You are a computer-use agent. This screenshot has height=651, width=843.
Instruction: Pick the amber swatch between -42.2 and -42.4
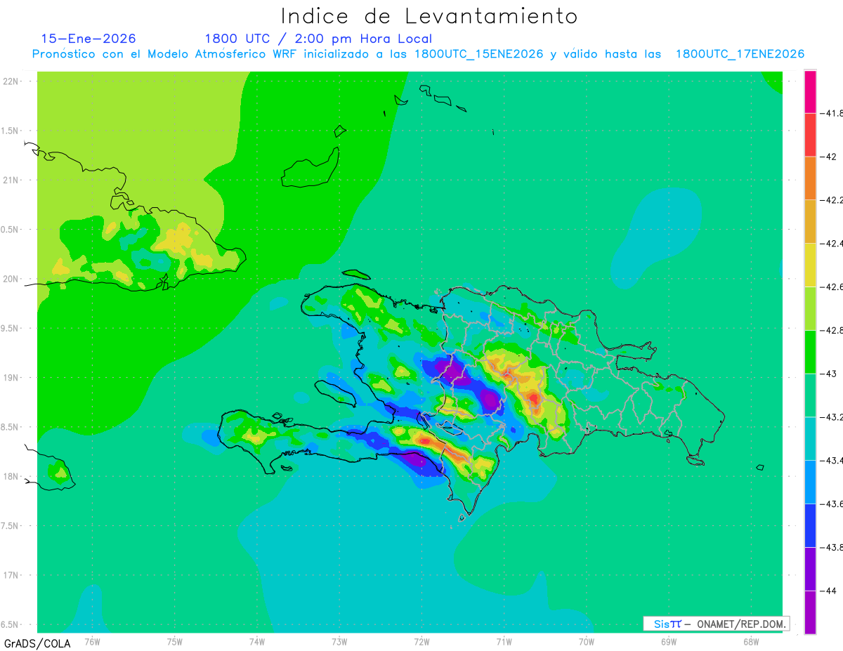click(810, 222)
